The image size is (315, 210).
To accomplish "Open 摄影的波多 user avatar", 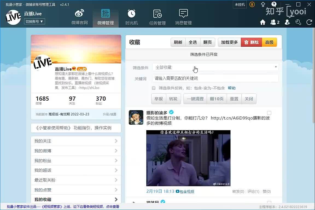I will pos(136,117).
